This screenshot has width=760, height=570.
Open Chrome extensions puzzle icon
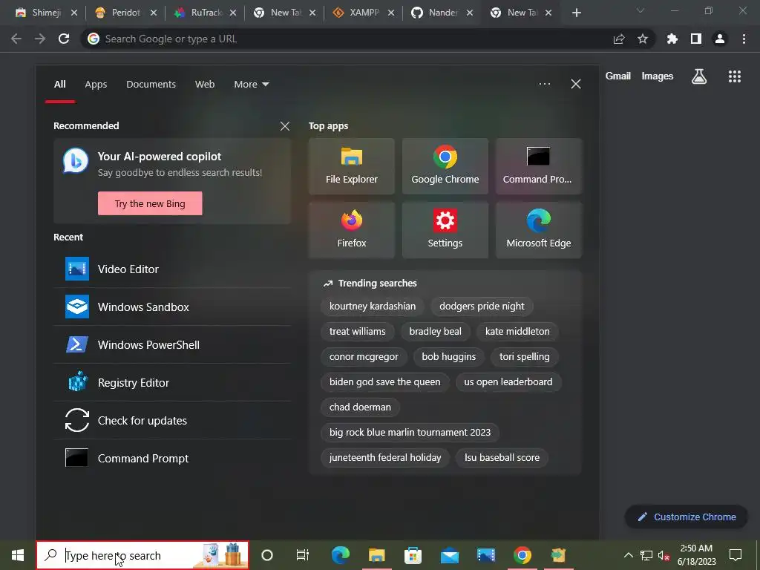click(x=672, y=39)
